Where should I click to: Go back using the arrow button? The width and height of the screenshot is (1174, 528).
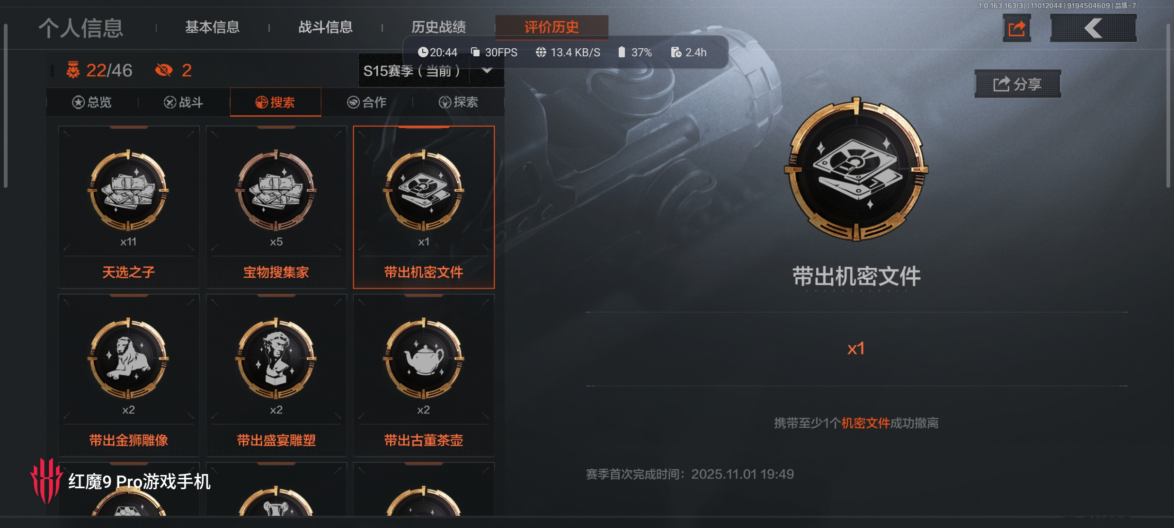1093,28
